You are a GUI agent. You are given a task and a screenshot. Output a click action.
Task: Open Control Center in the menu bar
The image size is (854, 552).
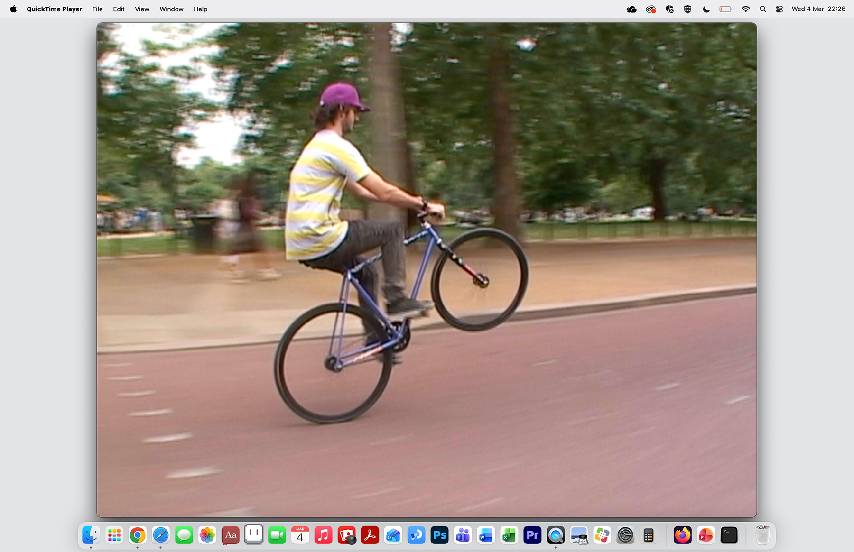click(779, 9)
